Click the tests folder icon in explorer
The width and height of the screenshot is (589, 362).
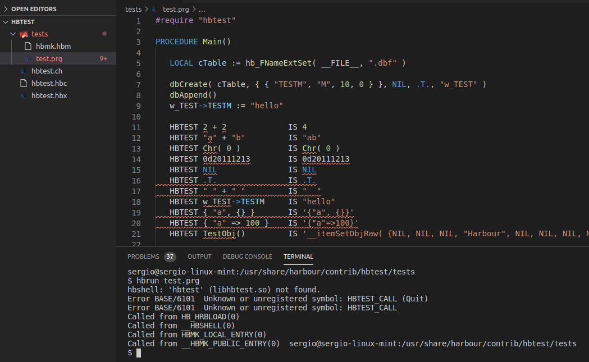point(24,34)
